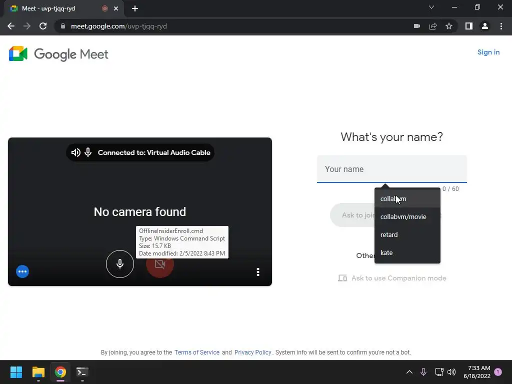Expand the system tray hidden icons chevron
The height and width of the screenshot is (384, 512).
(x=409, y=372)
